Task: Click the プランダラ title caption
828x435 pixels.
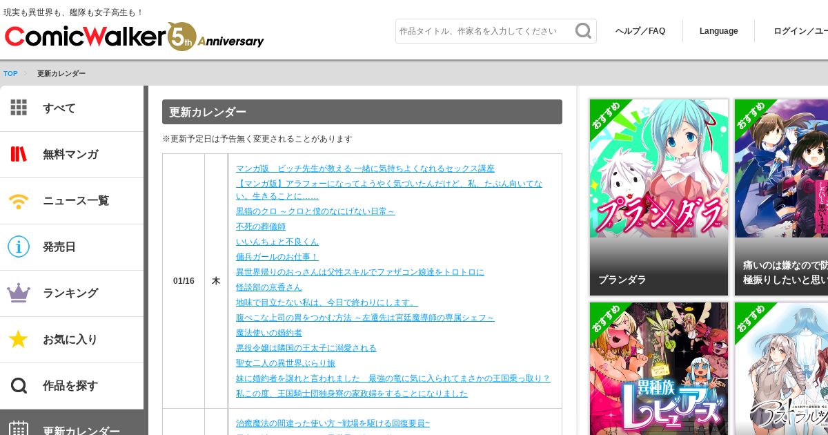Action: (x=622, y=280)
